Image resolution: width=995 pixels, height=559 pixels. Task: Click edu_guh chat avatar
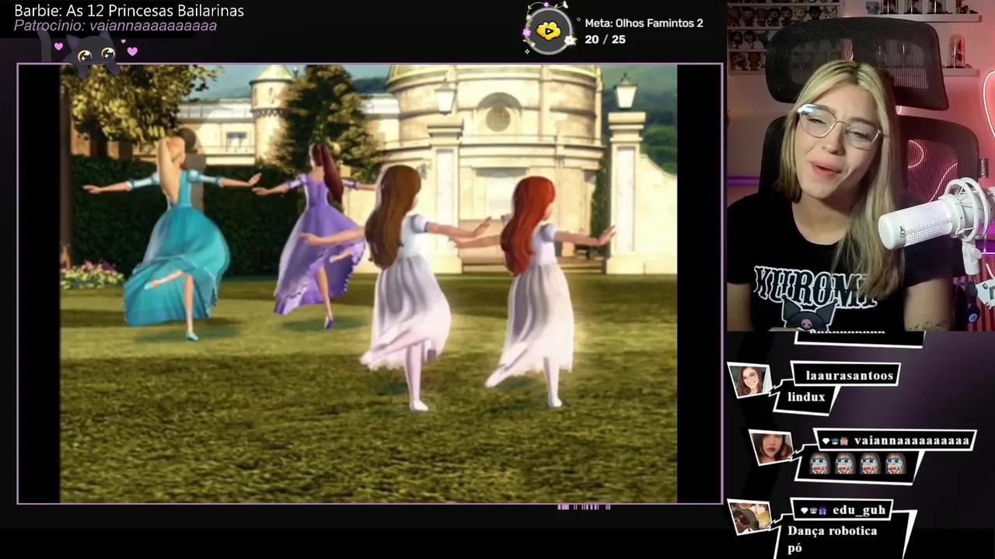[x=751, y=517]
